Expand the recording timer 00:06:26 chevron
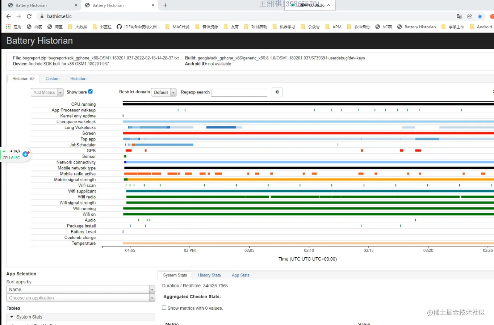 pyautogui.click(x=328, y=5)
